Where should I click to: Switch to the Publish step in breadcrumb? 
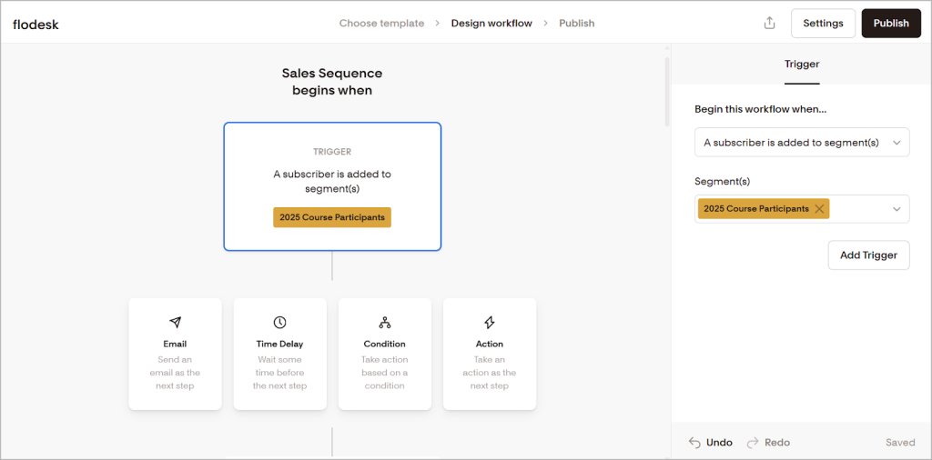point(576,24)
